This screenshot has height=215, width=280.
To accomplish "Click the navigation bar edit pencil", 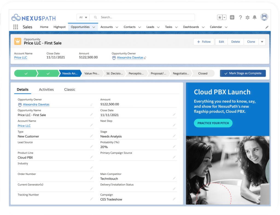I will [x=267, y=27].
